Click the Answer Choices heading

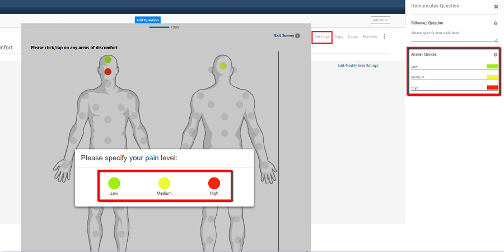pyautogui.click(x=424, y=55)
